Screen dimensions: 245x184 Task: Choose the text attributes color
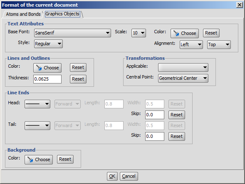point(185,33)
